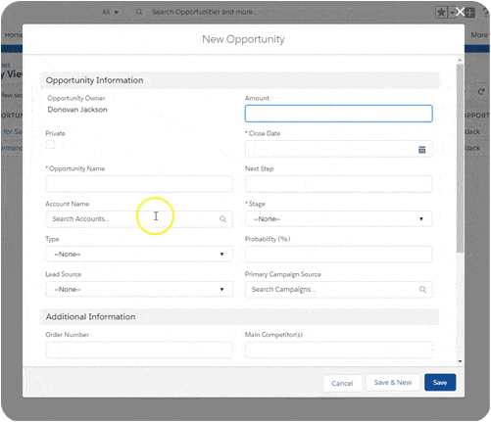Click the blue Save button
491x422 pixels.
pos(440,383)
